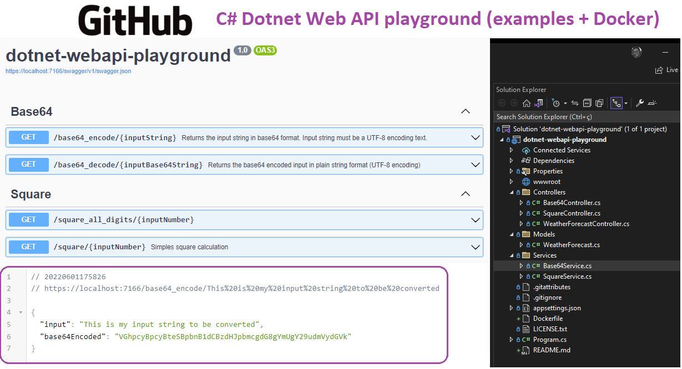
Task: Open the Dockerfile
Action: tap(548, 319)
